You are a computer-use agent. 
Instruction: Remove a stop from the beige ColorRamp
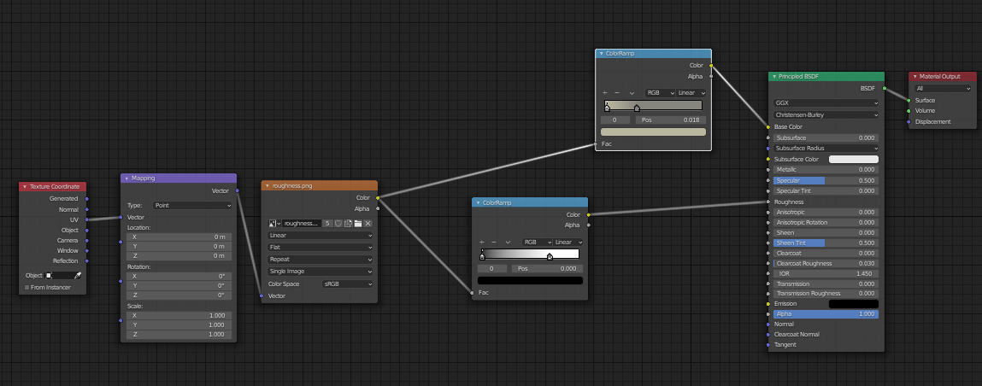coord(617,92)
